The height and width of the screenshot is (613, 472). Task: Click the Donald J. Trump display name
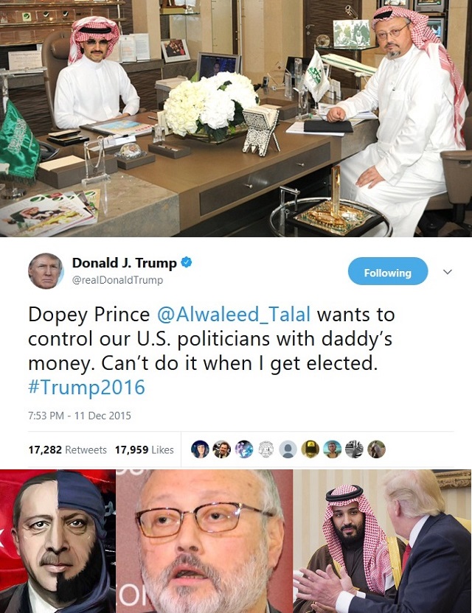pos(125,263)
